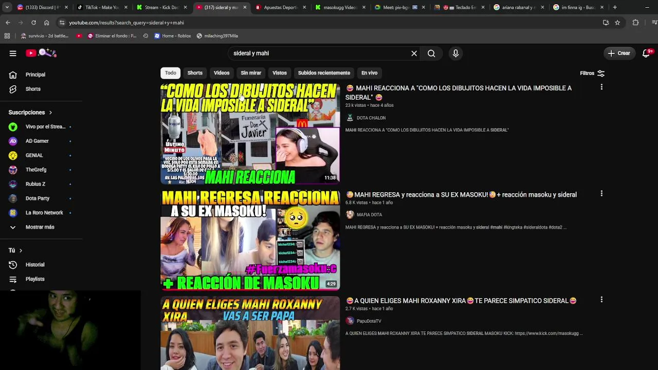The width and height of the screenshot is (658, 370).
Task: Switch to the Stream - Kick tab
Action: [x=161, y=7]
